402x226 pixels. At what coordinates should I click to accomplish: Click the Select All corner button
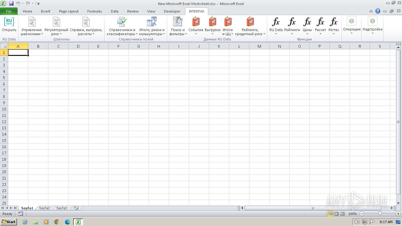click(x=4, y=46)
